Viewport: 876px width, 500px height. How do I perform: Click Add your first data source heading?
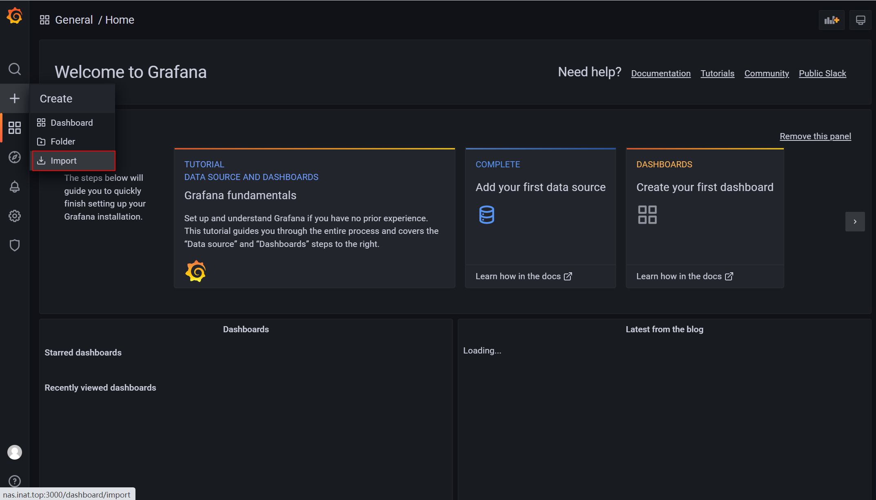541,187
